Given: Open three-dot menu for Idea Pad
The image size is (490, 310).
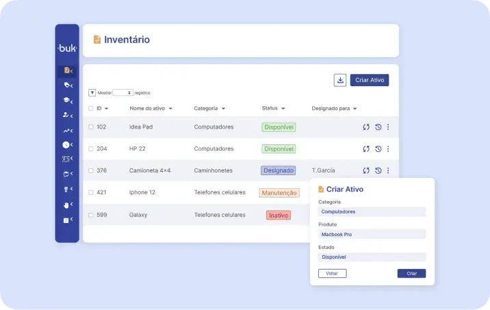Looking at the screenshot, I should point(388,127).
